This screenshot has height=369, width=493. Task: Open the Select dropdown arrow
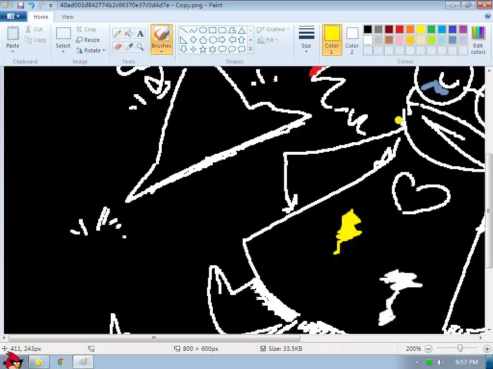tap(63, 52)
